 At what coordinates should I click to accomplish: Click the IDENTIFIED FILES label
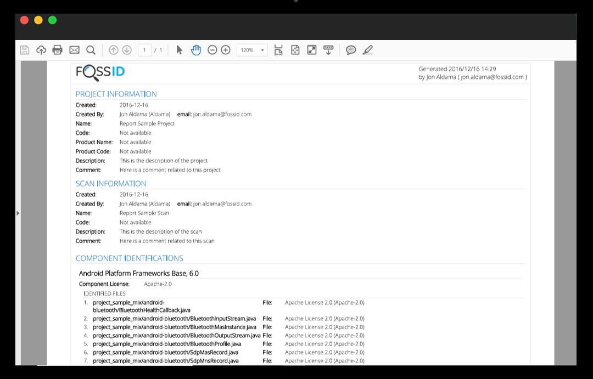click(x=104, y=293)
